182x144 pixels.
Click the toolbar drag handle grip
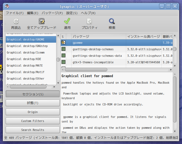[x=5, y=24]
